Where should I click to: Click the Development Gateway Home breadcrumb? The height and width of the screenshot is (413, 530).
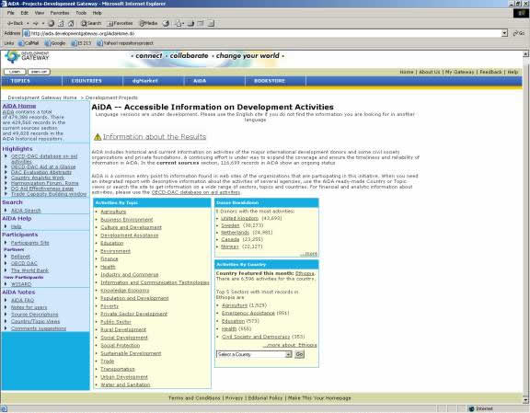click(x=42, y=98)
